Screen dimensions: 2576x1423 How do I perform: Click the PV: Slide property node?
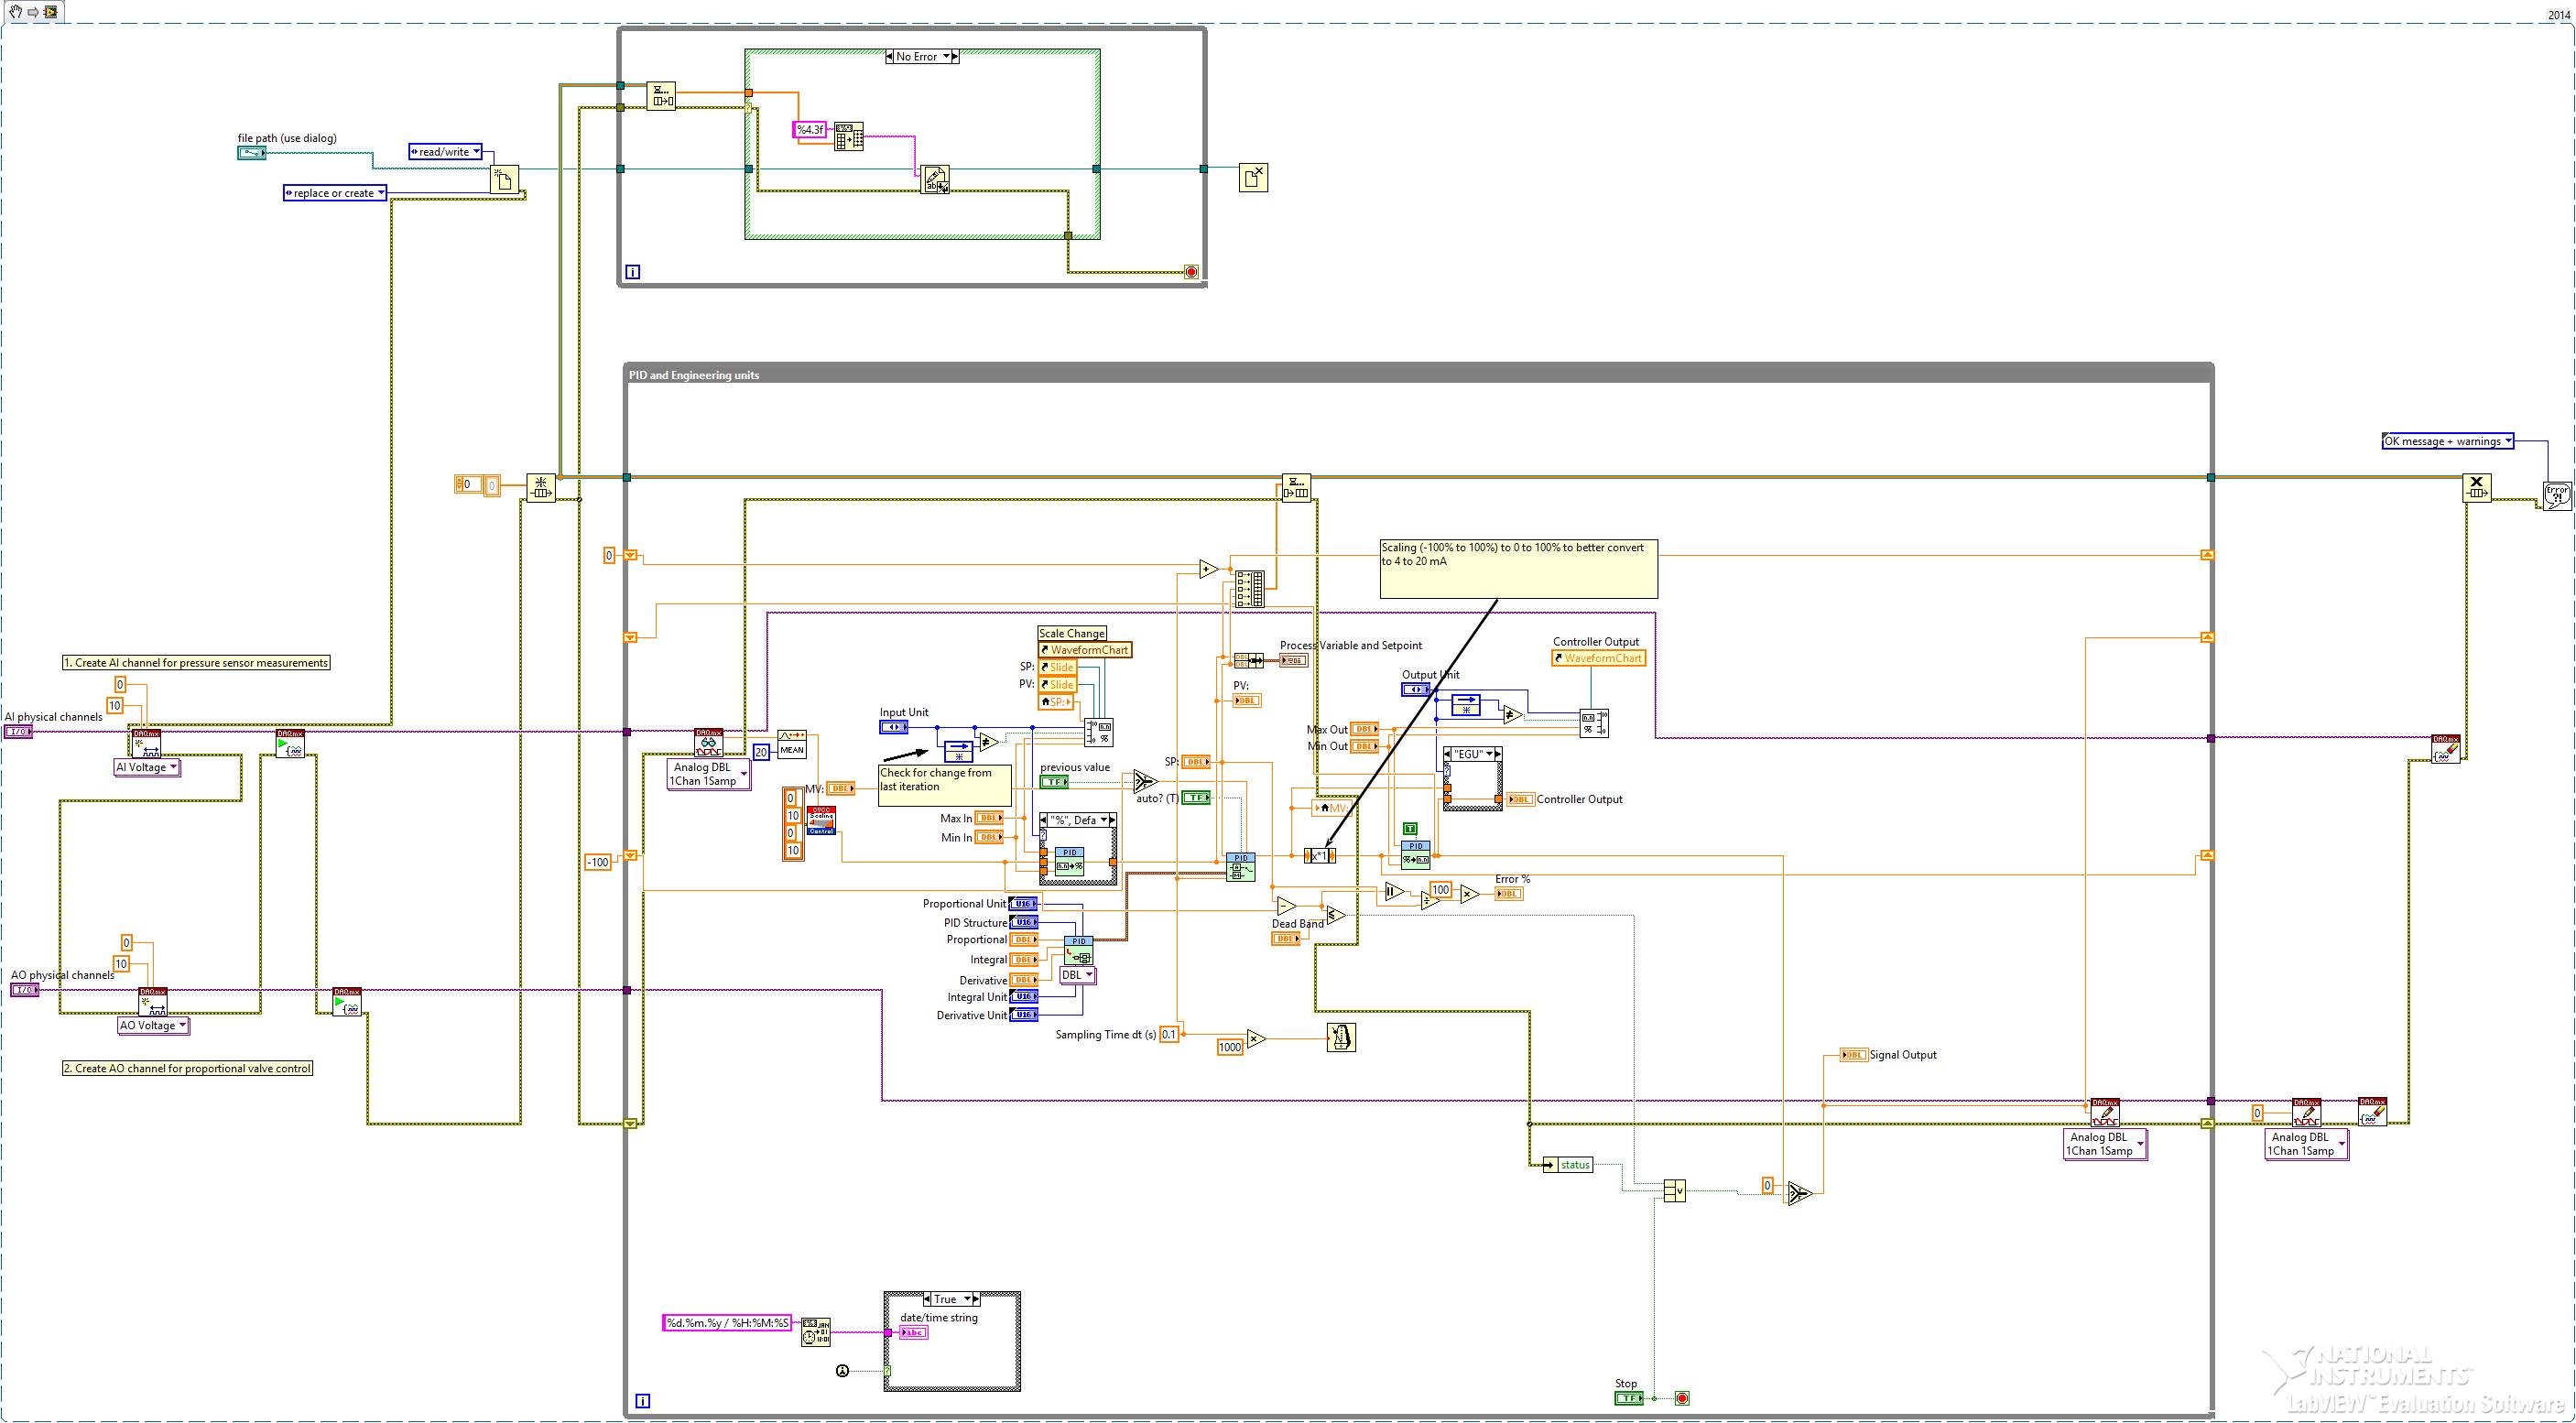1058,685
